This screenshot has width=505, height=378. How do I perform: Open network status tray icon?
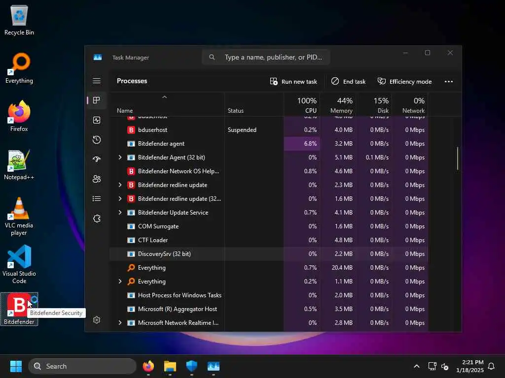click(x=432, y=366)
